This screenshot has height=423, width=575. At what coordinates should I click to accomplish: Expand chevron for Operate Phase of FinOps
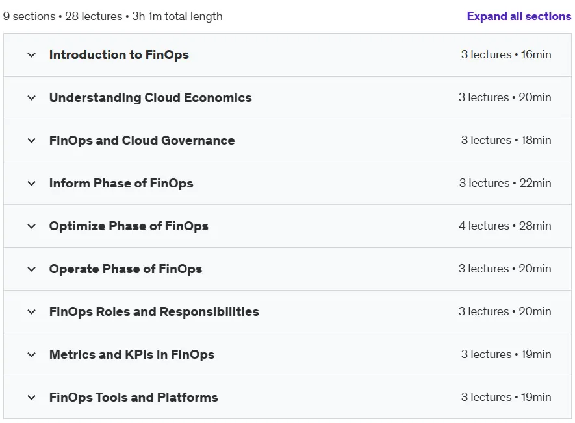[x=32, y=269]
